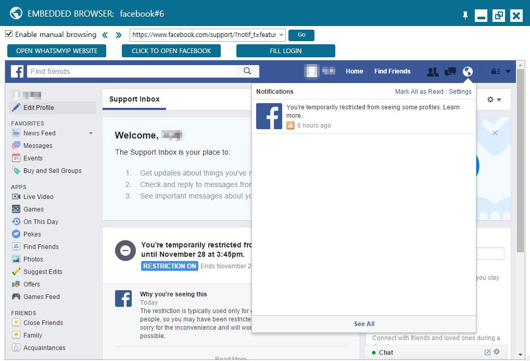This screenshot has width=530, height=361.
Task: Open Home in the Facebook header
Action: (x=354, y=71)
